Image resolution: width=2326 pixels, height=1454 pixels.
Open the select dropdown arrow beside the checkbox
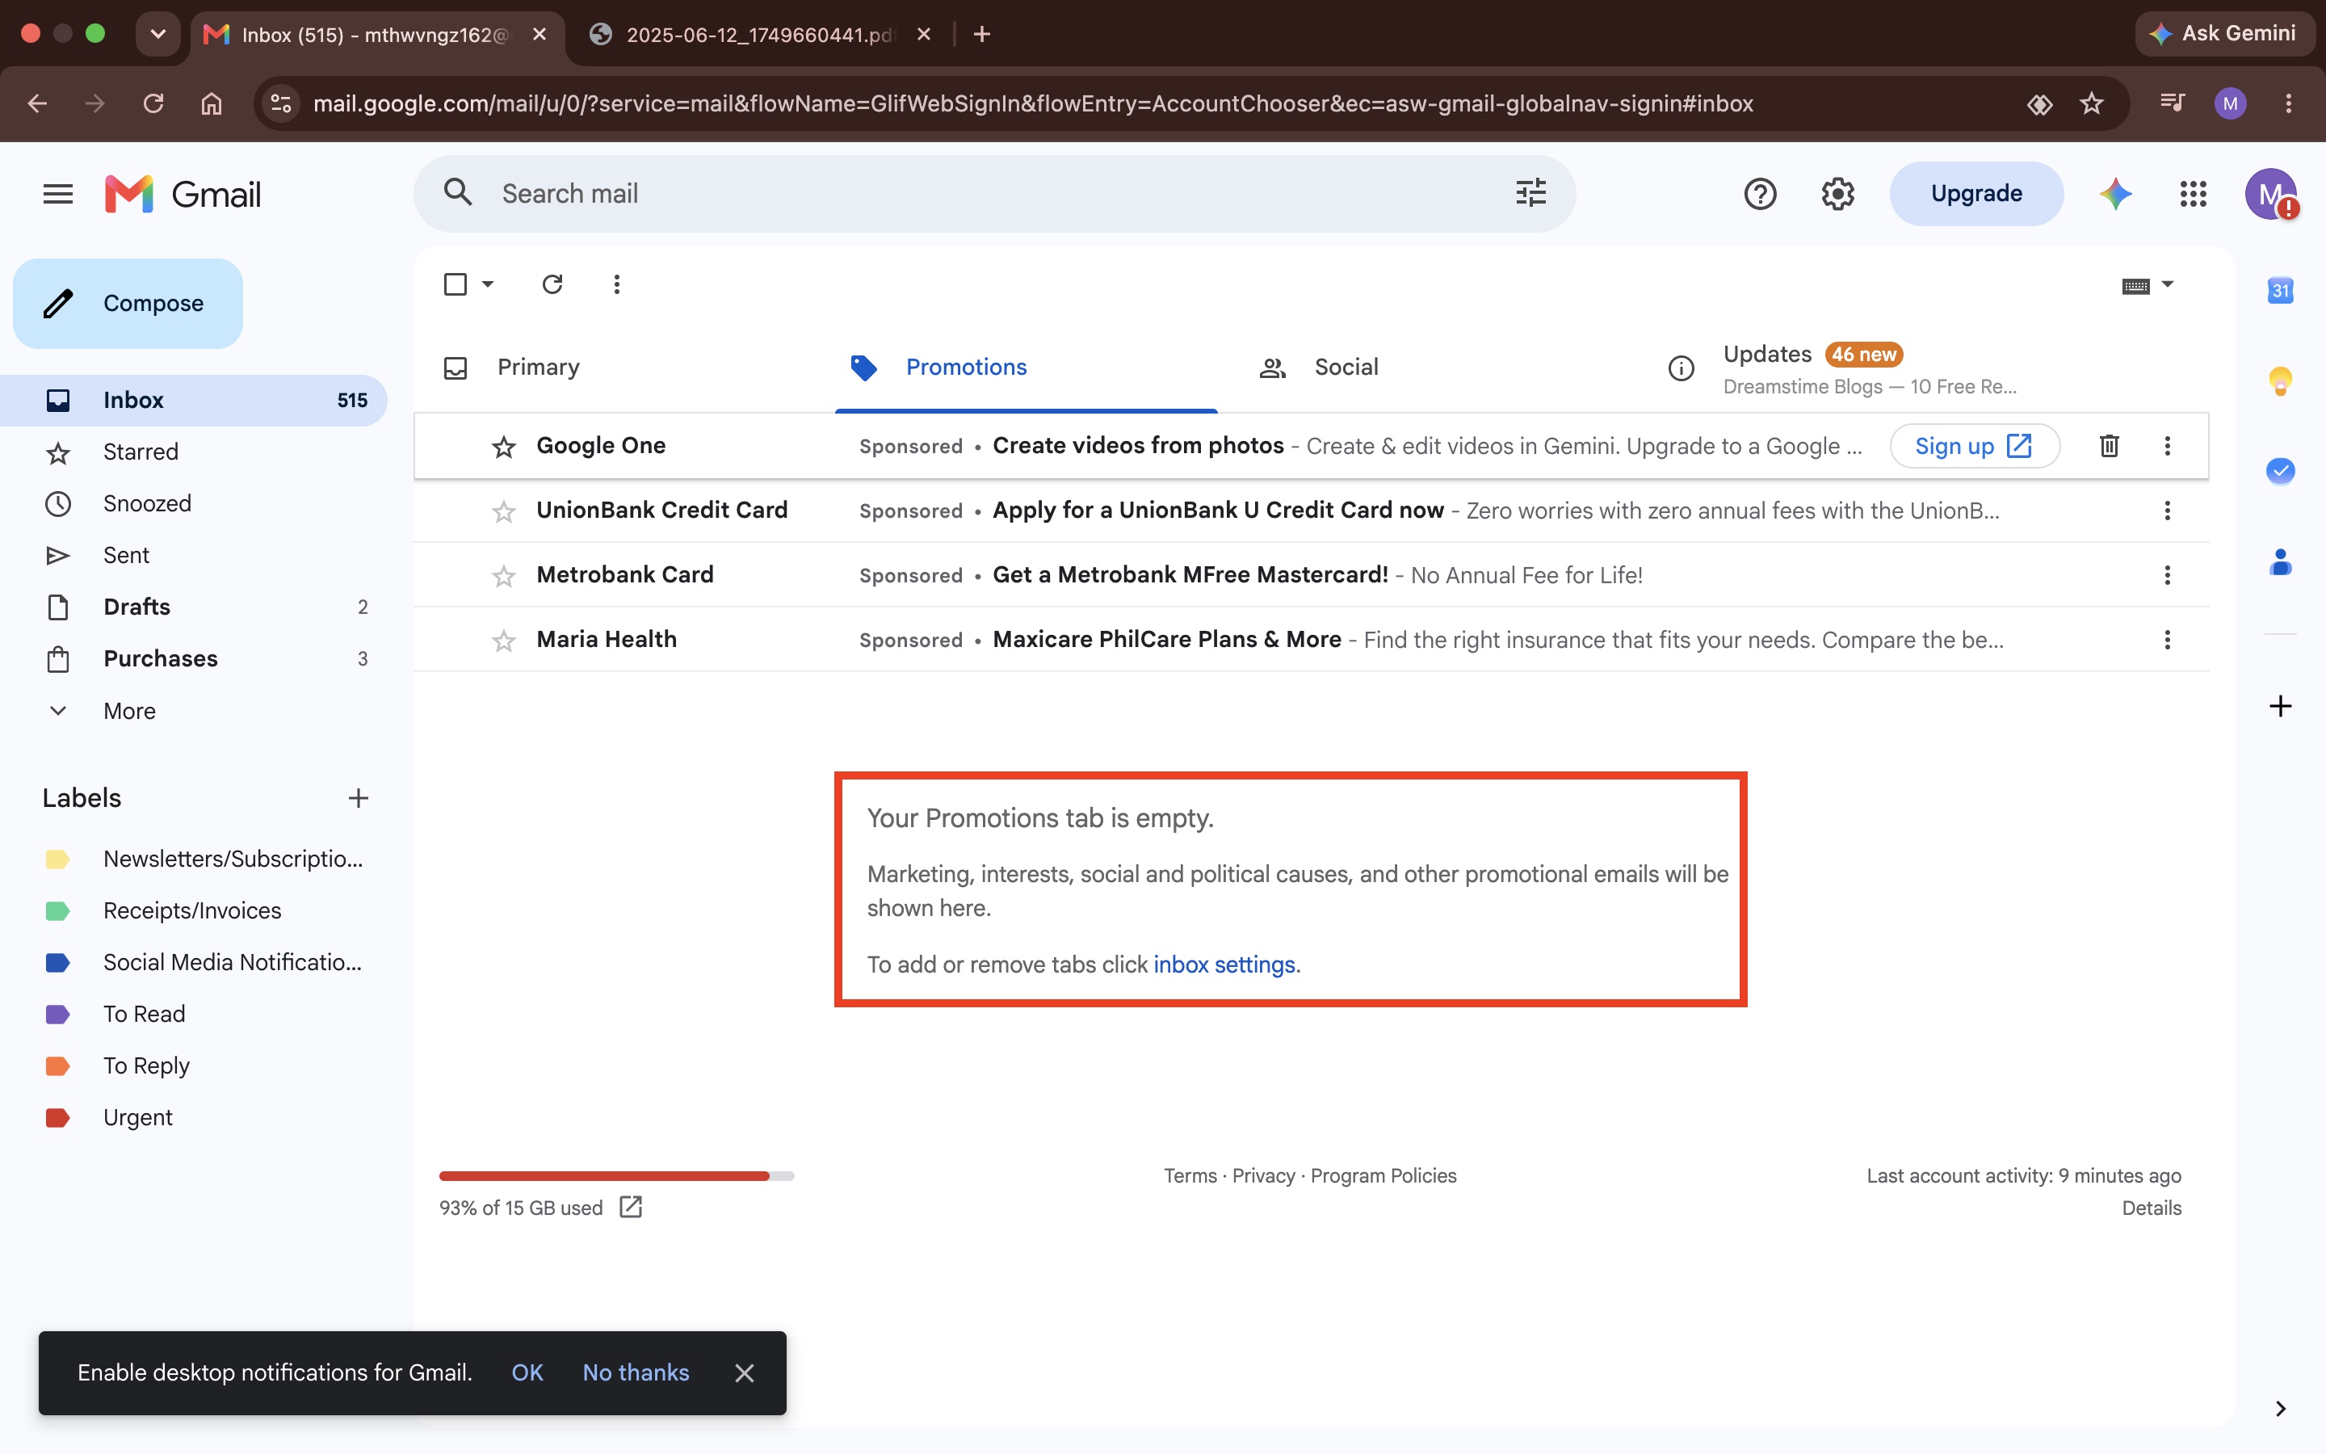(487, 284)
